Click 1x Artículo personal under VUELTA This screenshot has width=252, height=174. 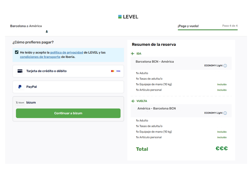(x=149, y=137)
